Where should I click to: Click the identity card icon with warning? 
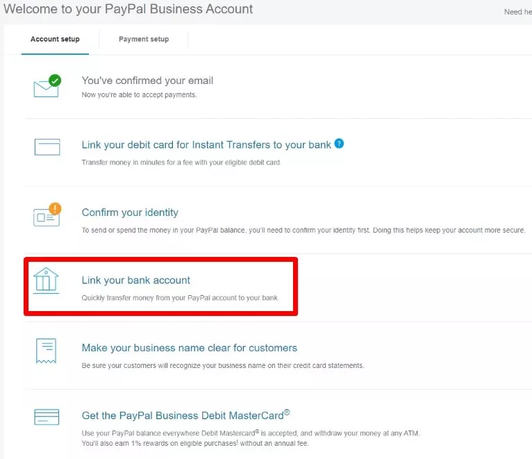click(46, 217)
